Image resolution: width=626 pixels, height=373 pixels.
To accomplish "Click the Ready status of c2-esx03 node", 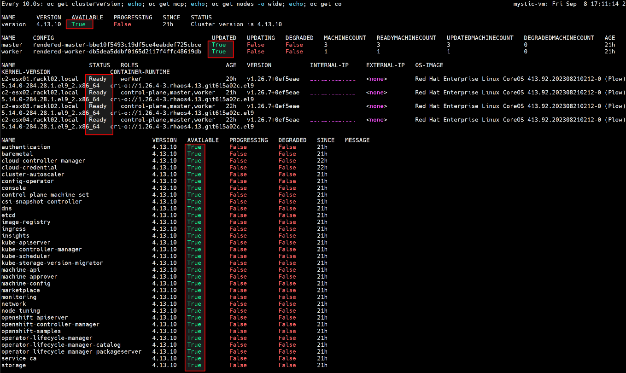I will (98, 106).
